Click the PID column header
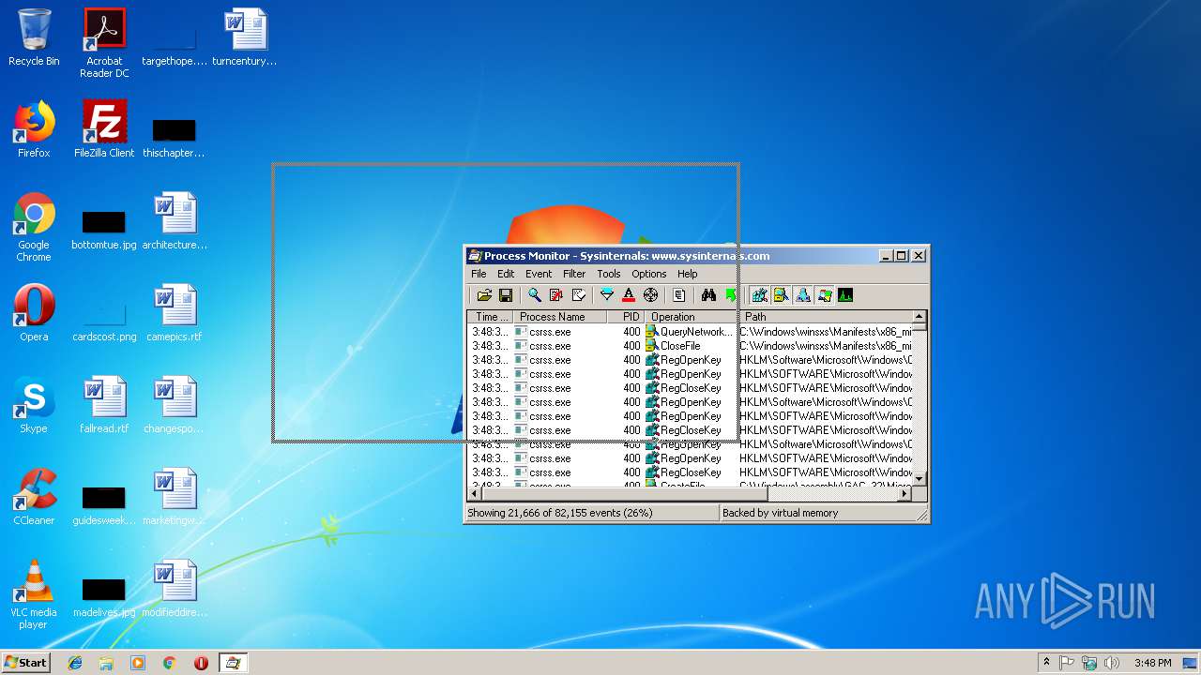 [x=626, y=317]
